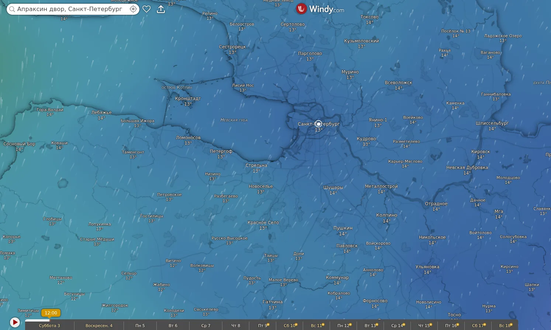
Task: Click the locate-me crosshair icon in search box
Action: [x=133, y=9]
